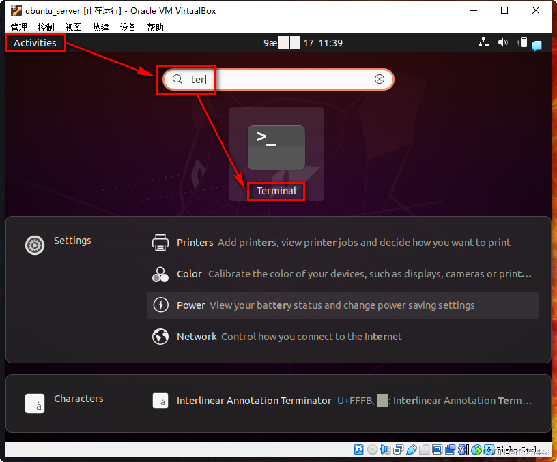This screenshot has width=557, height=462.
Task: Click the U+FFFB character code text
Action: point(356,401)
